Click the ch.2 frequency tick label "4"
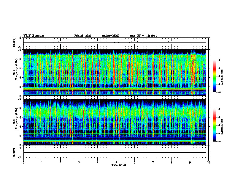235x182 pixels. 21,127
